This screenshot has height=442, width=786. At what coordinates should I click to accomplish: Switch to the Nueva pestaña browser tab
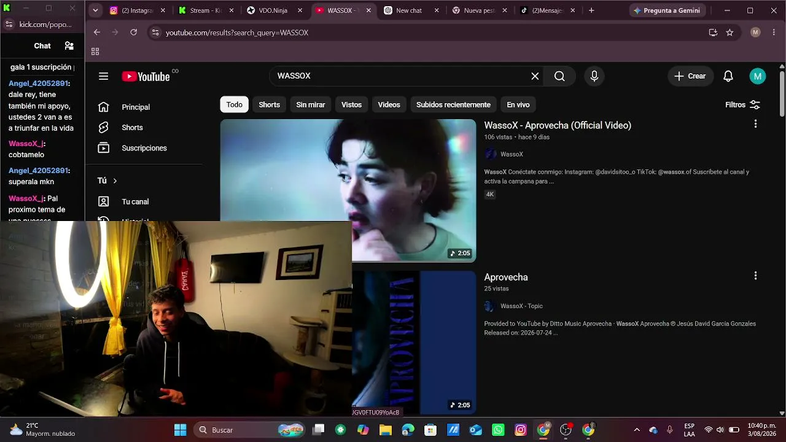(480, 10)
